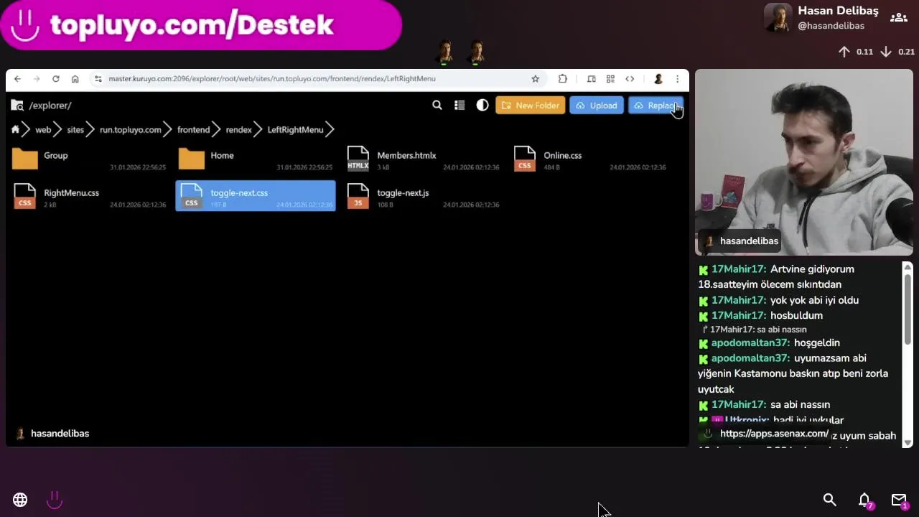Viewport: 919px width, 517px height.
Task: Open Hasan Delibaş profile avatar
Action: (x=778, y=17)
